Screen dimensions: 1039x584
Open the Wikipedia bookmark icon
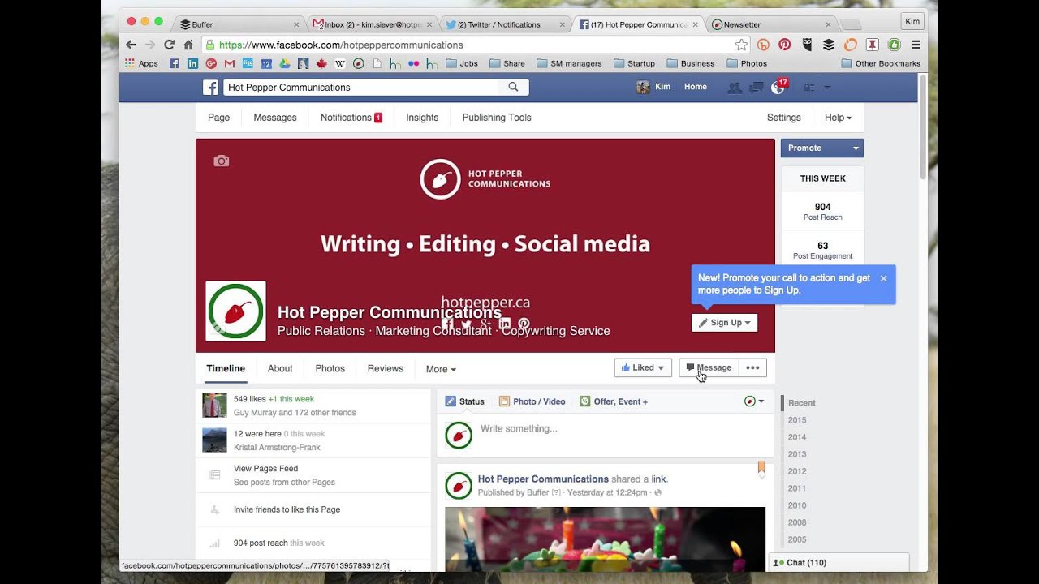pos(340,63)
